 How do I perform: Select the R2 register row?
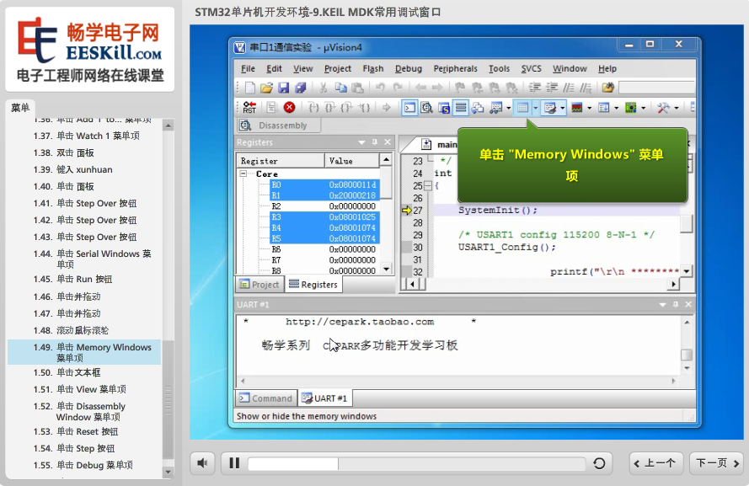(x=324, y=206)
